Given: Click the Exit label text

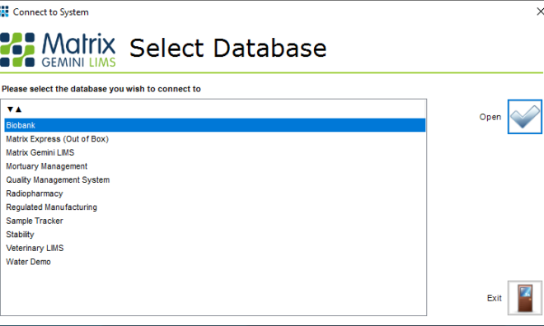Looking at the screenshot, I should [494, 298].
